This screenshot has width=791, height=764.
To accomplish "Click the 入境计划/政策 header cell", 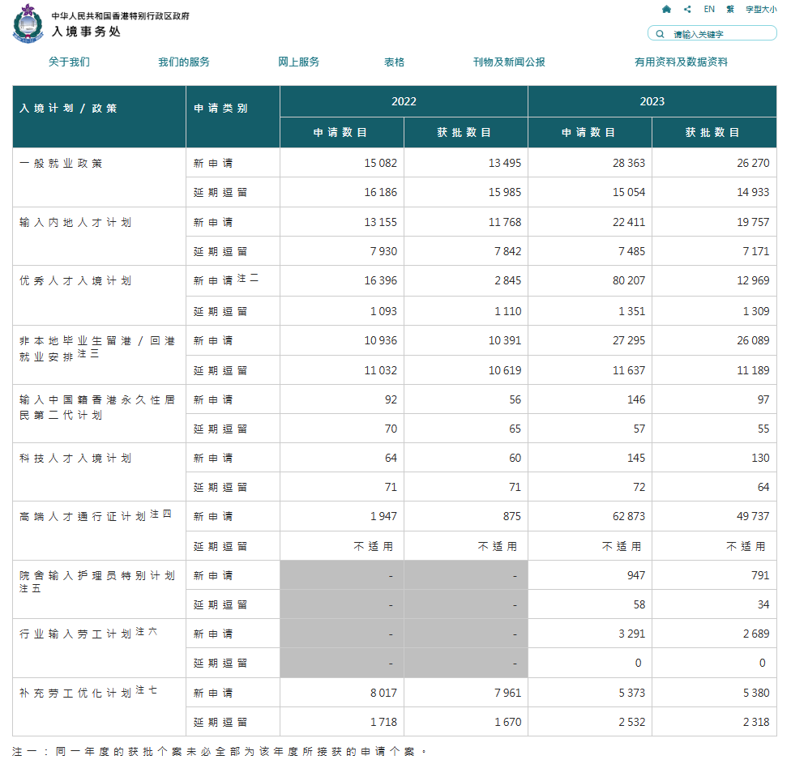I will click(100, 117).
